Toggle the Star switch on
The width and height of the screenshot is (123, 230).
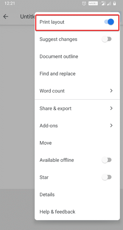coord(107,177)
